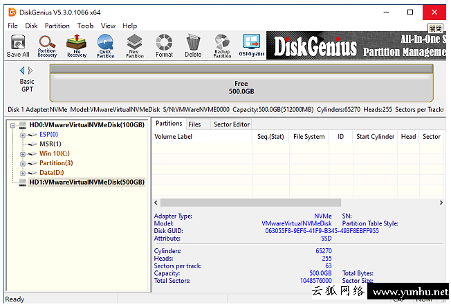Click the HD1 disk drive icon

click(22, 183)
